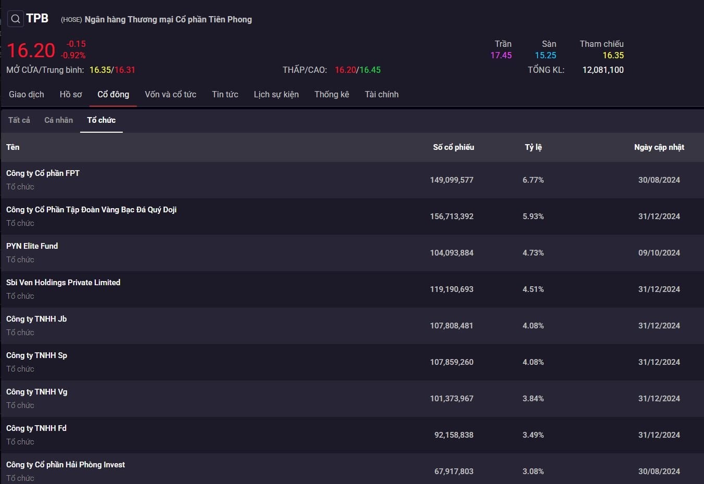Click Công ty TNHH Jb name
This screenshot has width=704, height=484.
point(36,319)
